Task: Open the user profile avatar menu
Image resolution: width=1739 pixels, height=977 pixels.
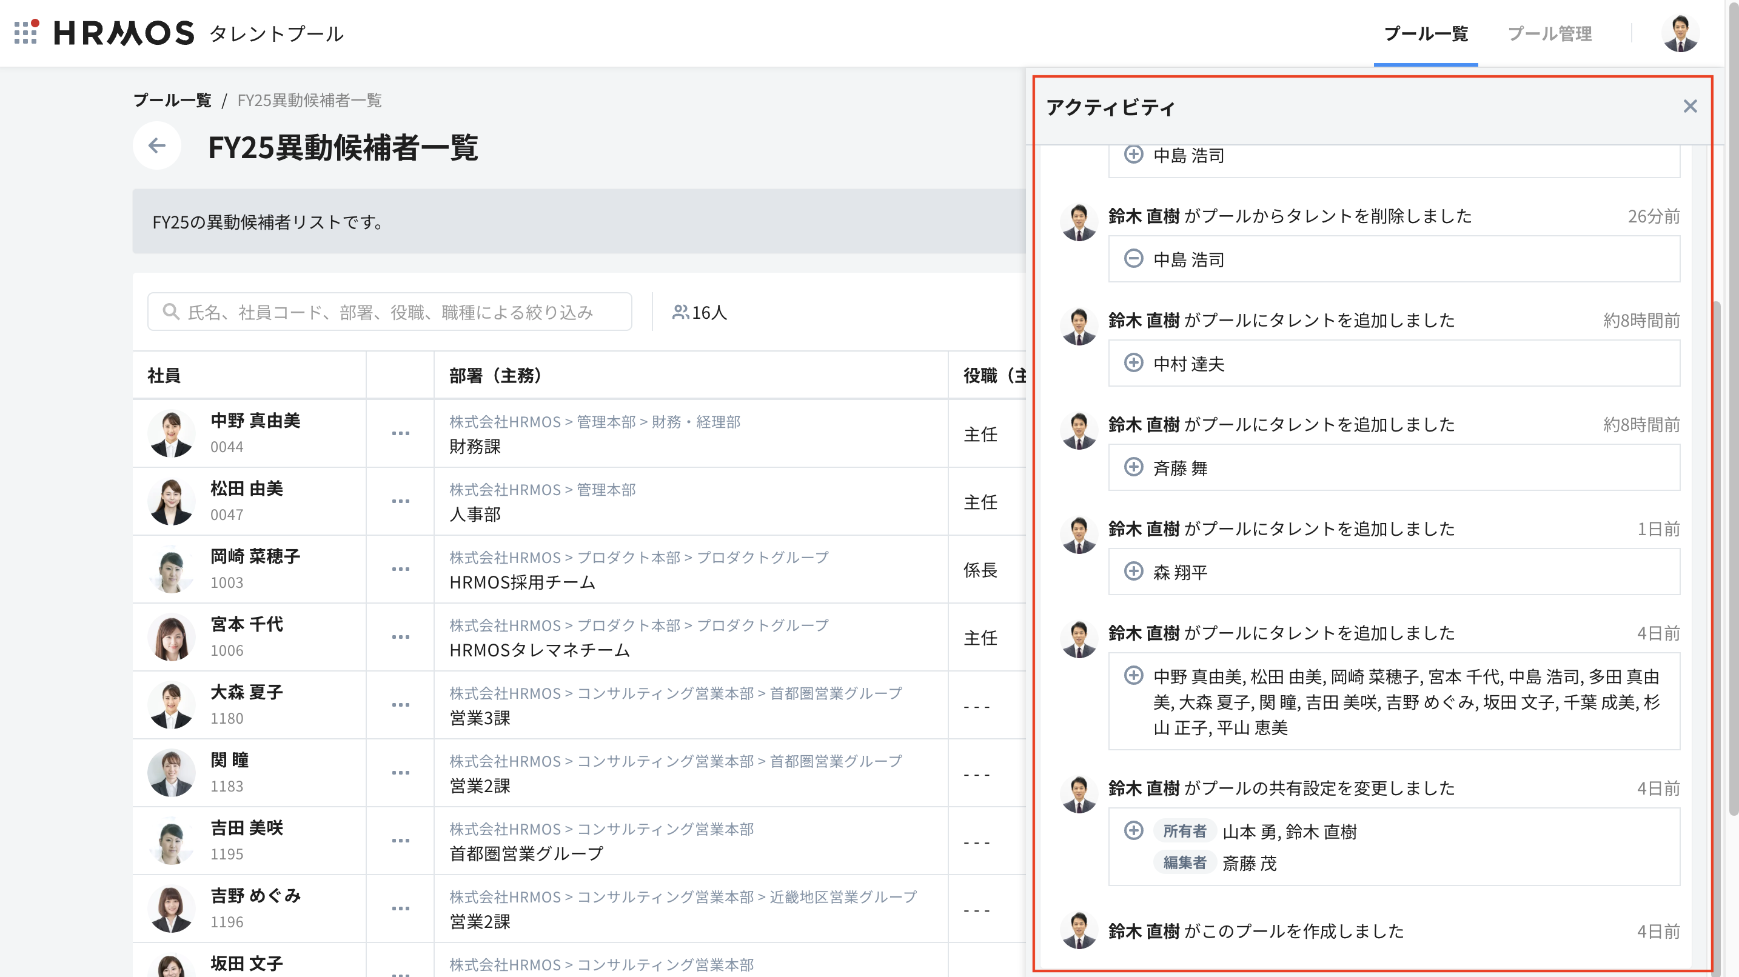Action: coord(1680,33)
